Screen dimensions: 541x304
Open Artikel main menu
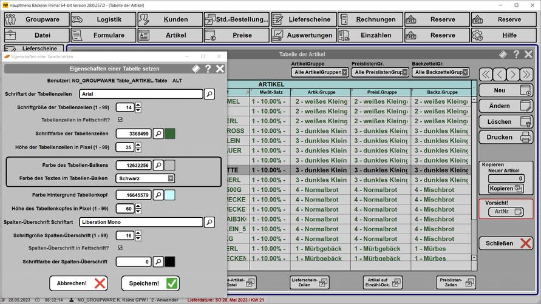pyautogui.click(x=170, y=36)
